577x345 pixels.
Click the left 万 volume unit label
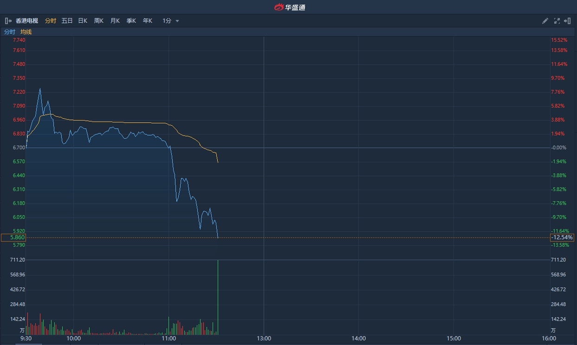coord(22,330)
